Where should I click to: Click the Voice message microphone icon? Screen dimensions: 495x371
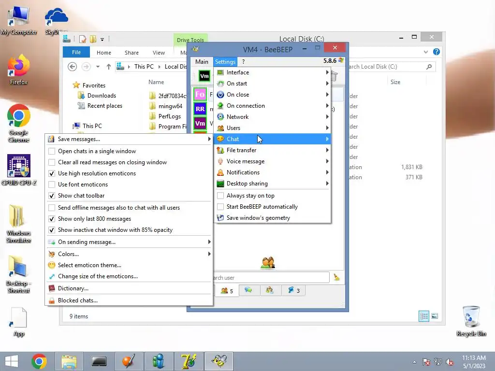point(220,161)
